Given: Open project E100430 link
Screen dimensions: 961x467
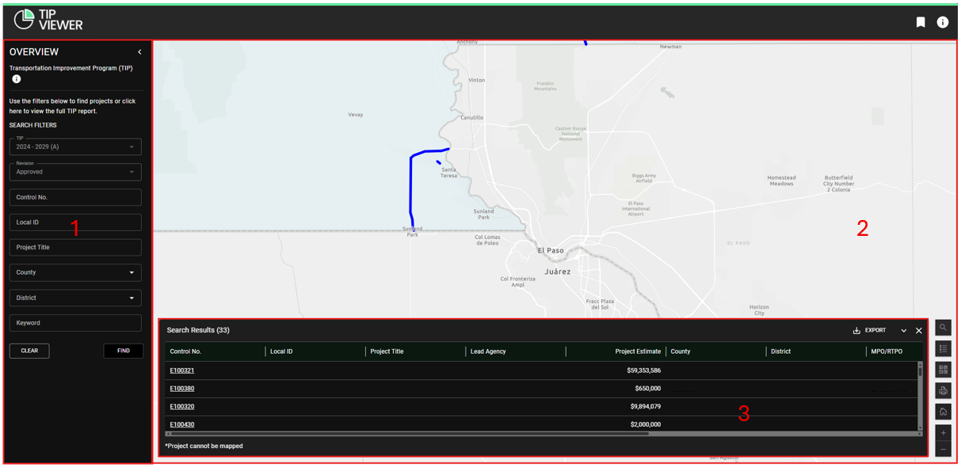Looking at the screenshot, I should (182, 425).
